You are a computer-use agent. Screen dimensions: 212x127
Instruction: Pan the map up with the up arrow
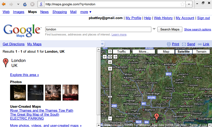tap(110, 52)
